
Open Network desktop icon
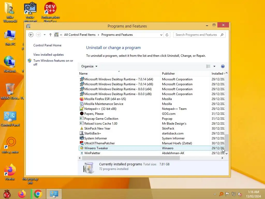coord(10,64)
